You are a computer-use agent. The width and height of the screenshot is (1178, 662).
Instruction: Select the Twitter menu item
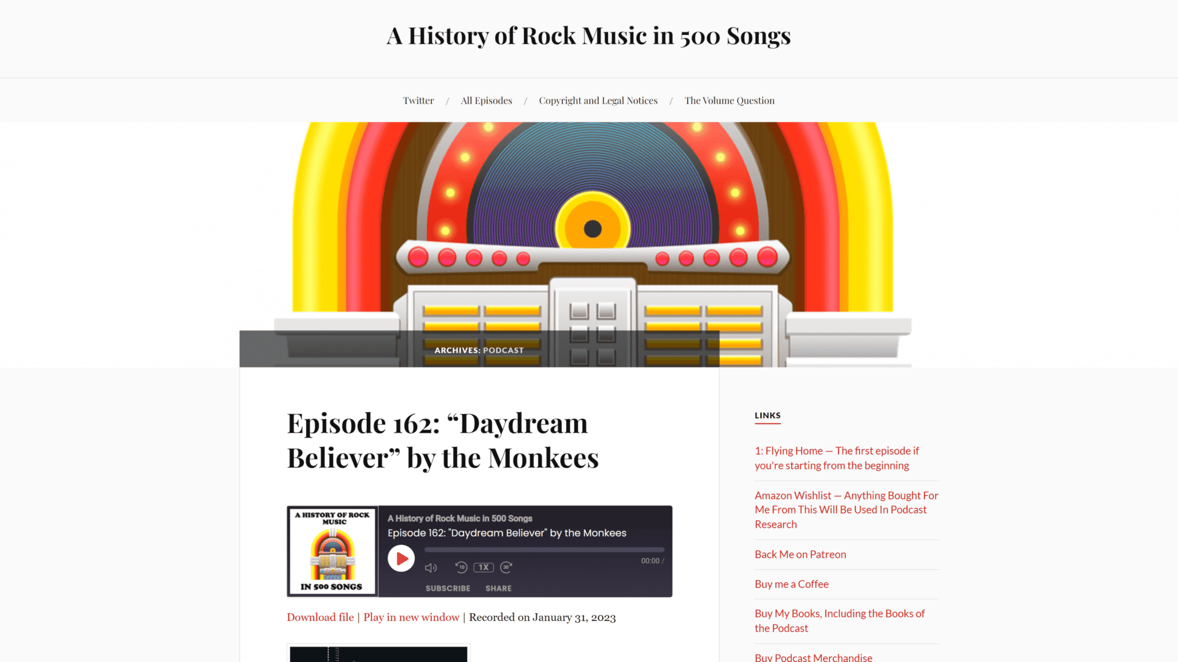[x=418, y=99]
